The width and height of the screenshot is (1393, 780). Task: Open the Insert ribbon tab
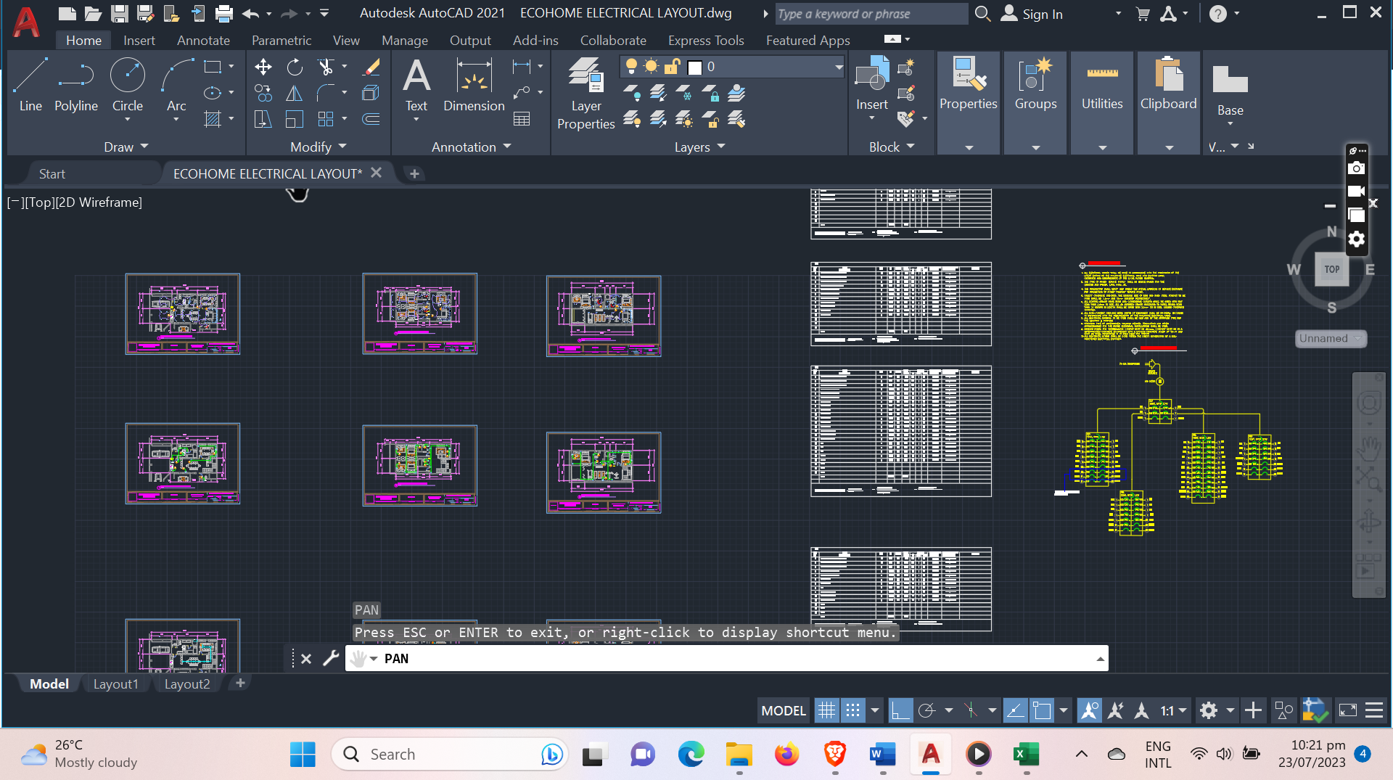139,41
